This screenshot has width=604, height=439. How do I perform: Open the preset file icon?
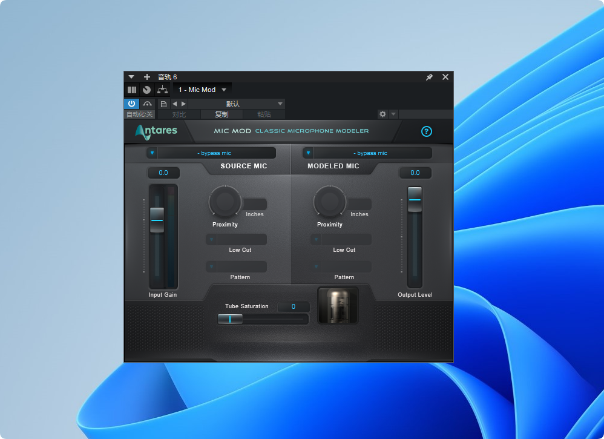[164, 104]
